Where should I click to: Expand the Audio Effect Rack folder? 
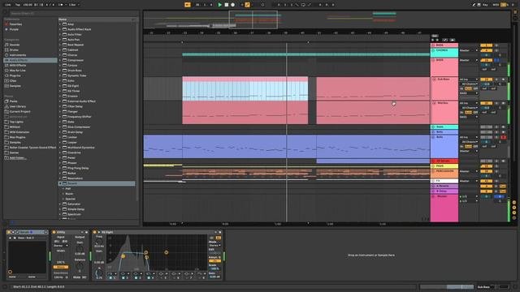(60, 29)
